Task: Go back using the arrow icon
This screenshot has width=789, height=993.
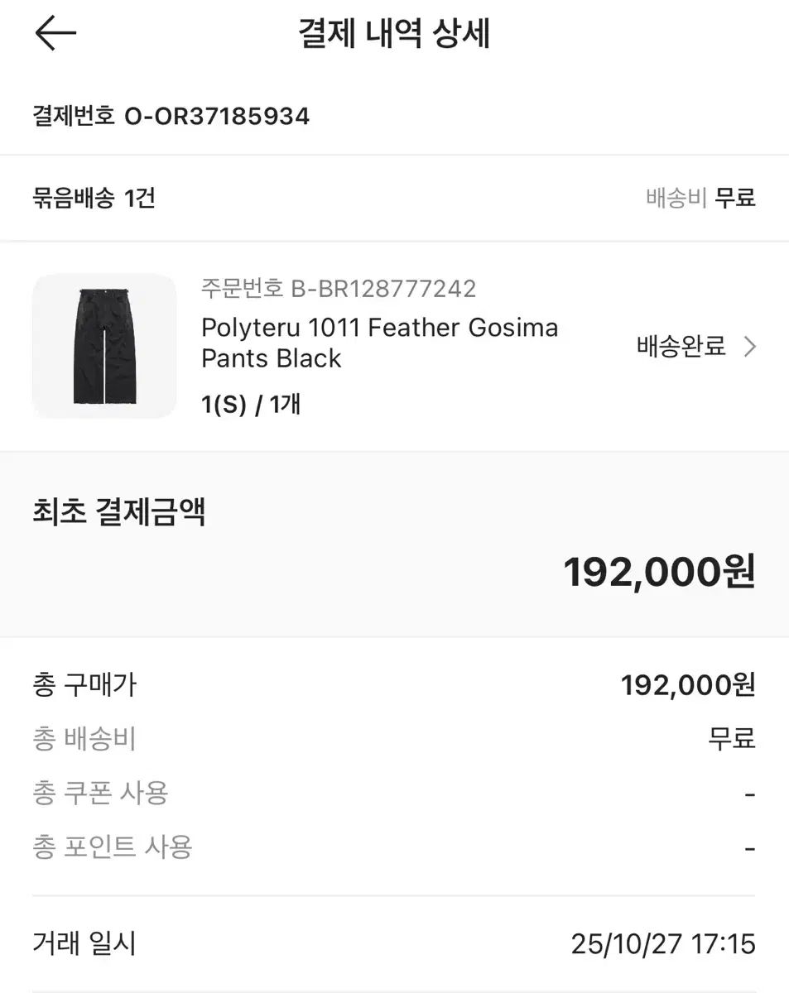Action: pyautogui.click(x=55, y=34)
